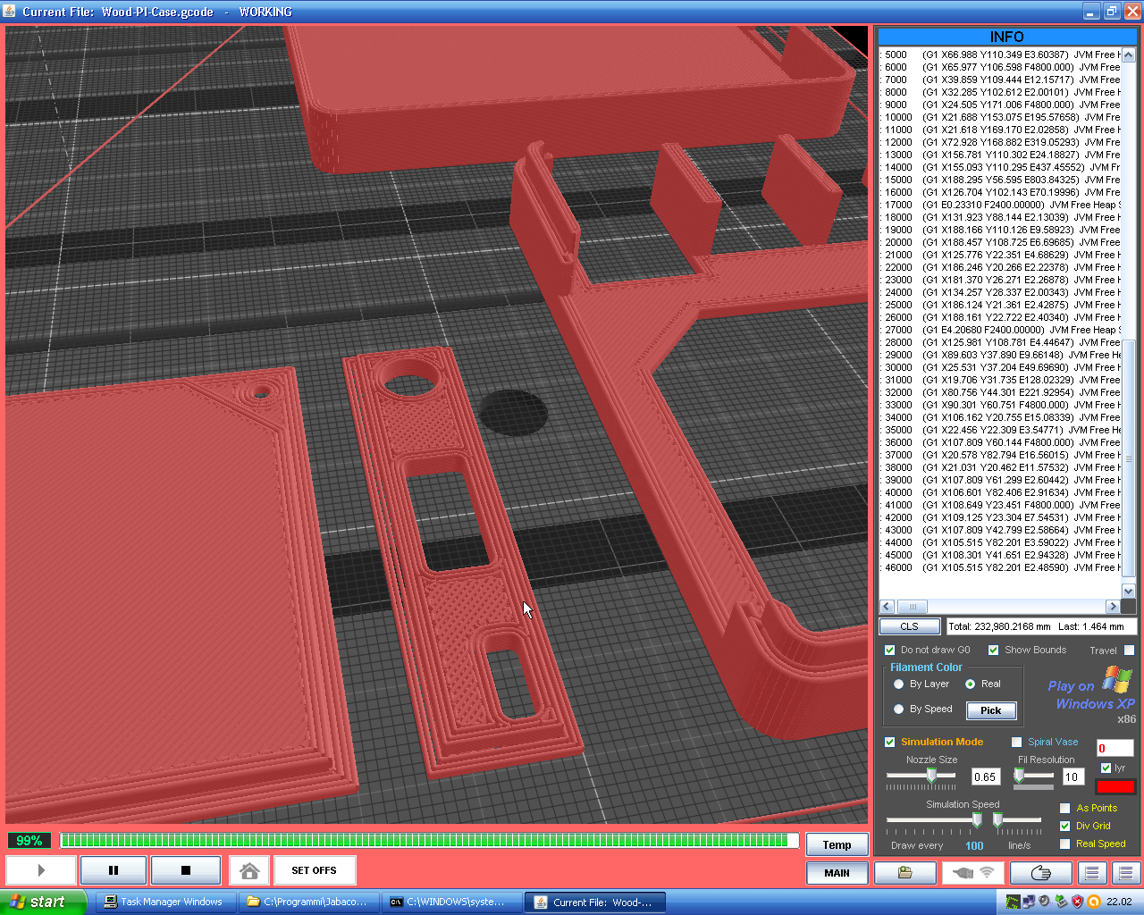1144x915 pixels.
Task: Click the lines-per-second slider handle
Action: (x=997, y=819)
